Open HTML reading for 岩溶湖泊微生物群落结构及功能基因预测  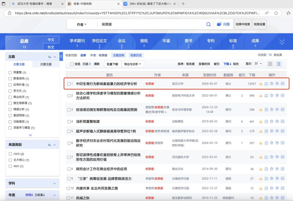[x=266, y=110]
